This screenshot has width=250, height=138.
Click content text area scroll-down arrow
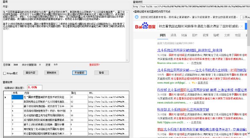click(127, 60)
